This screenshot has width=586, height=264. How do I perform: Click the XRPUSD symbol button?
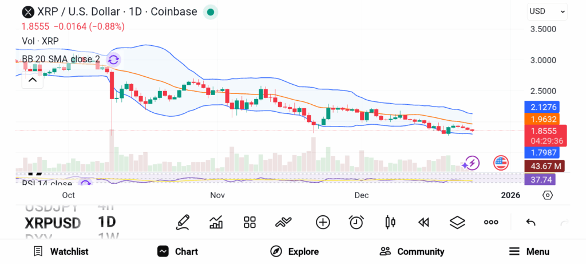[x=53, y=223]
